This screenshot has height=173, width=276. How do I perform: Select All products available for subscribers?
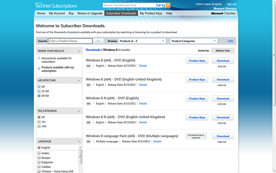(x=39, y=58)
